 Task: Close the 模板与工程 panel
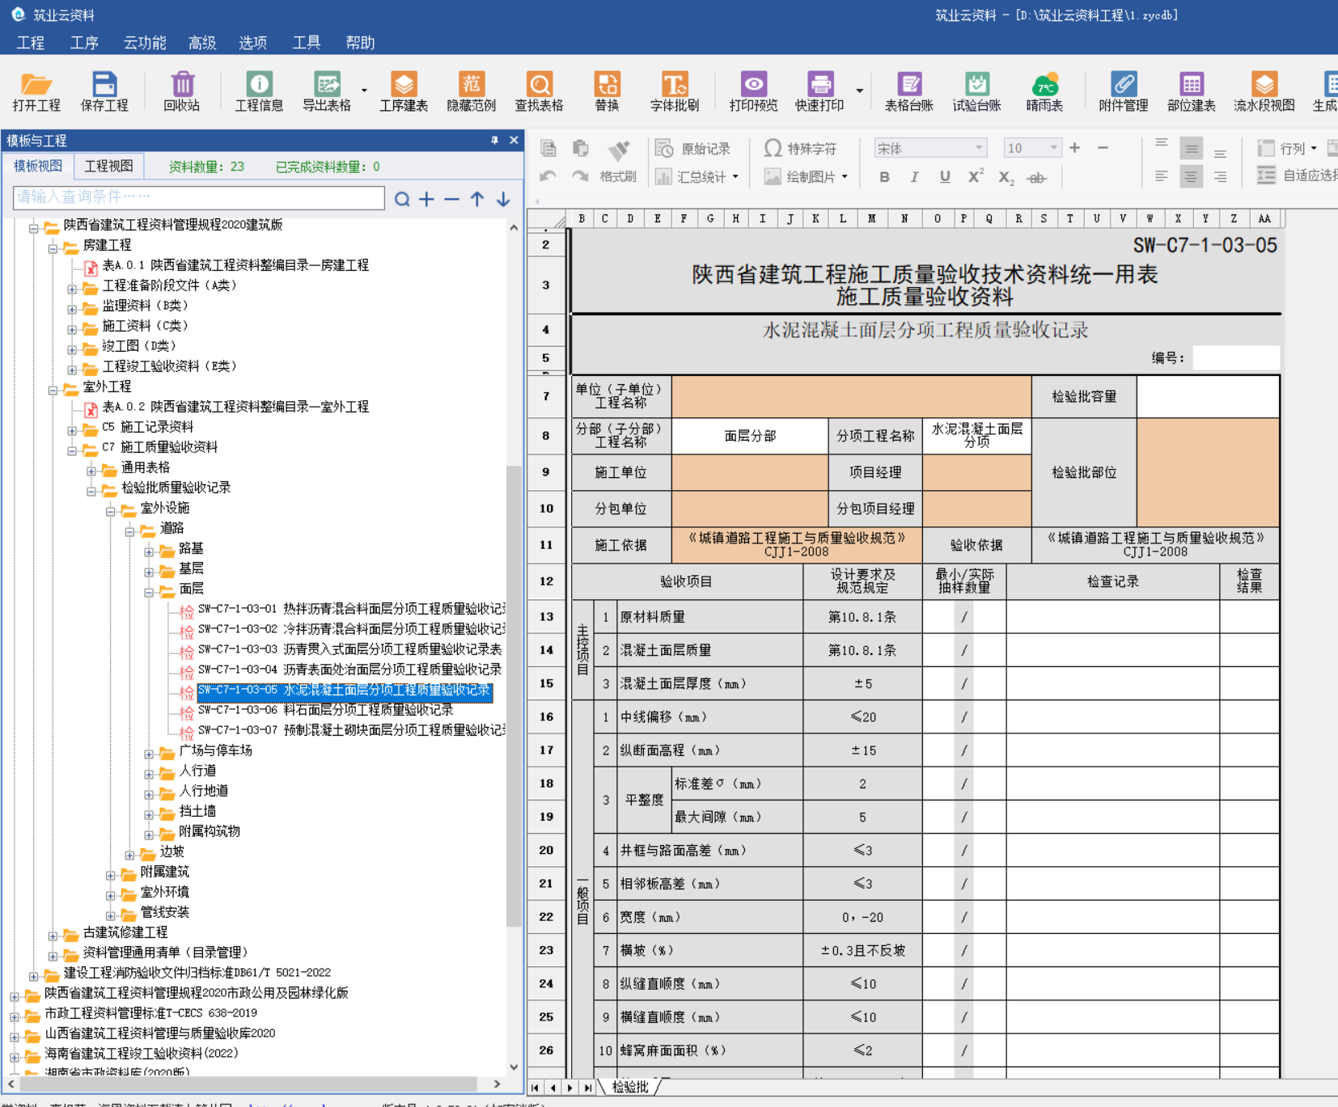pos(514,141)
